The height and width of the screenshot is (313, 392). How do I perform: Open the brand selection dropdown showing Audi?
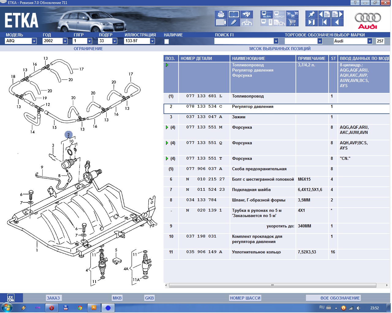(x=370, y=41)
